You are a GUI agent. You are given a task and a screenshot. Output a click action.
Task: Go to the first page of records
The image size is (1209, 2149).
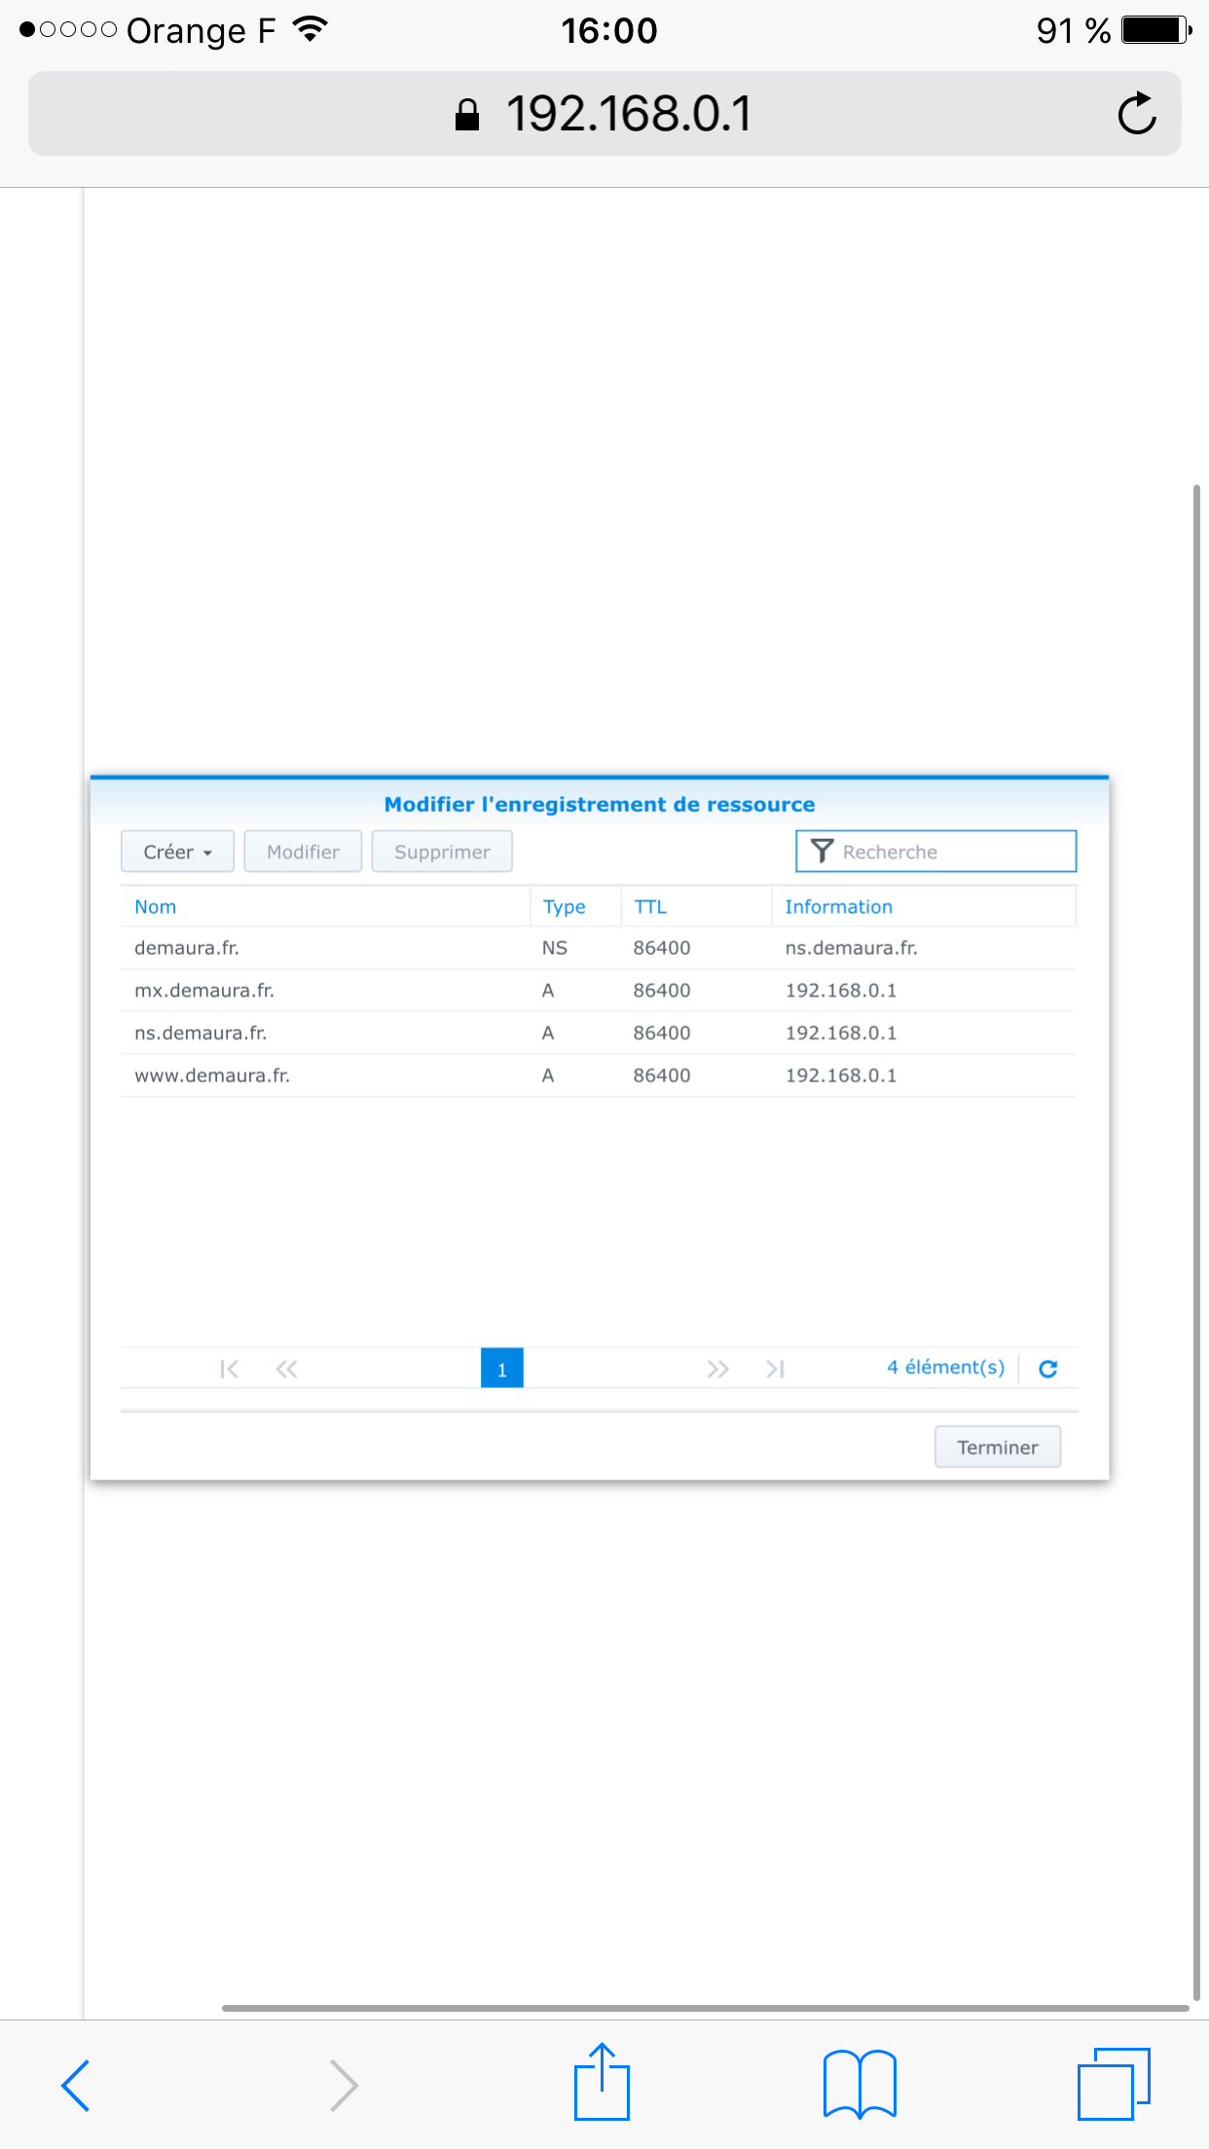[229, 1369]
